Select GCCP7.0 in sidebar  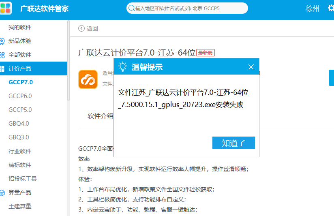click(21, 82)
